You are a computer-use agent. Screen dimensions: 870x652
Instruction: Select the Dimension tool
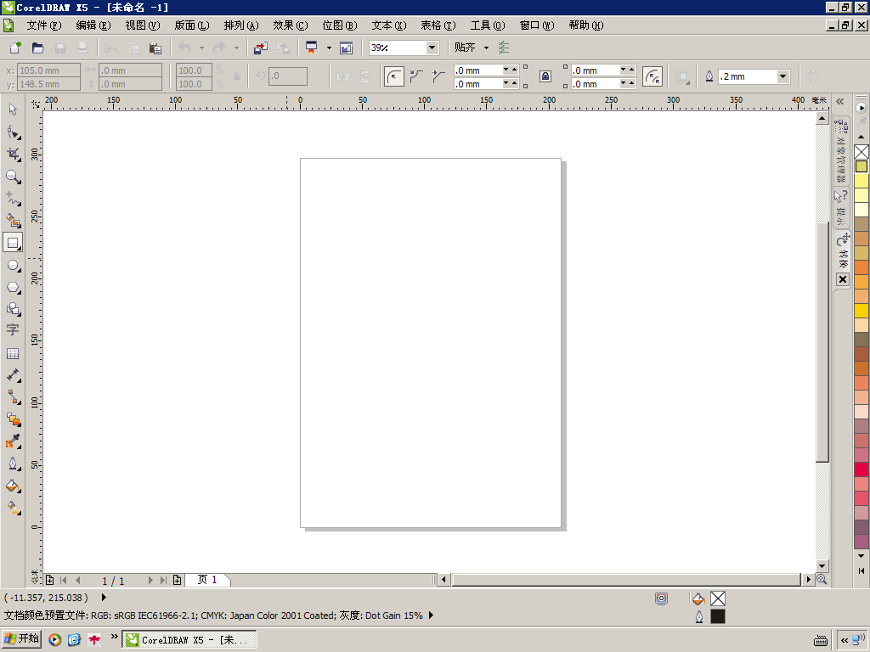[x=13, y=375]
